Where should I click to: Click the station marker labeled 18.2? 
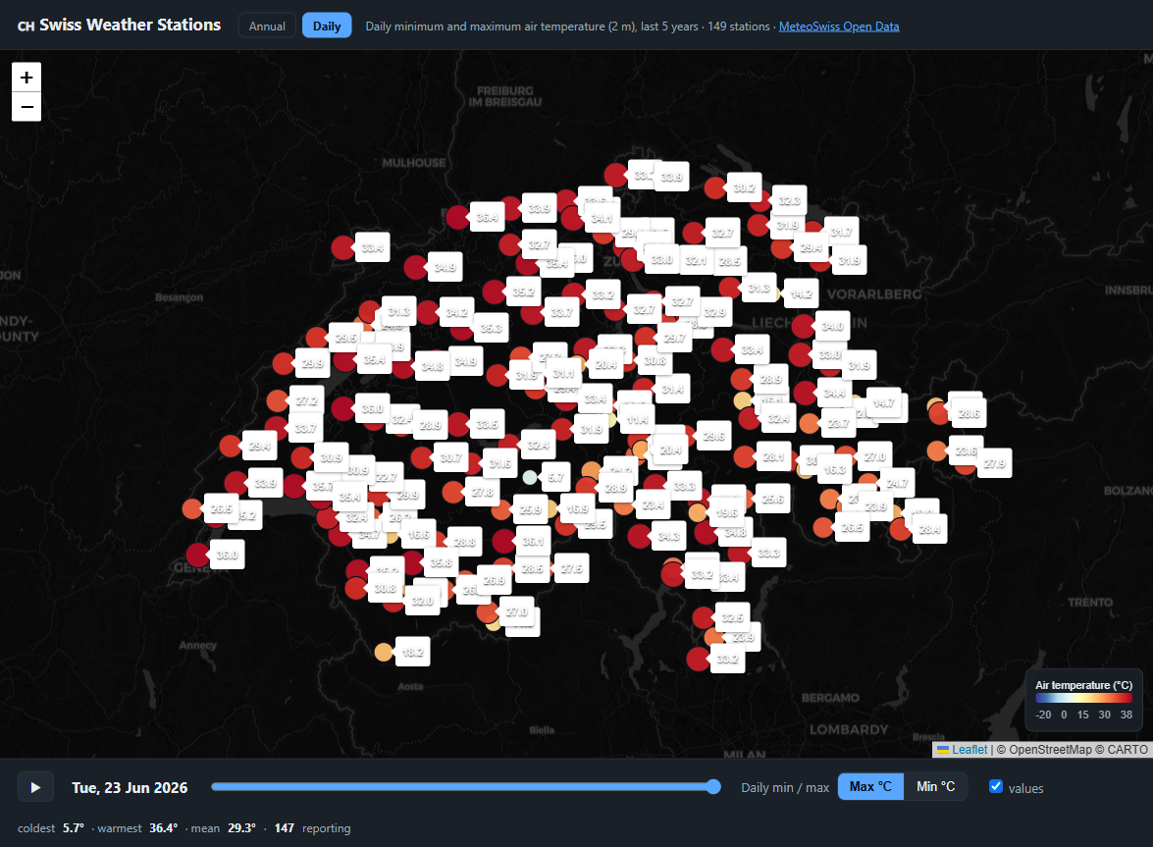click(383, 652)
